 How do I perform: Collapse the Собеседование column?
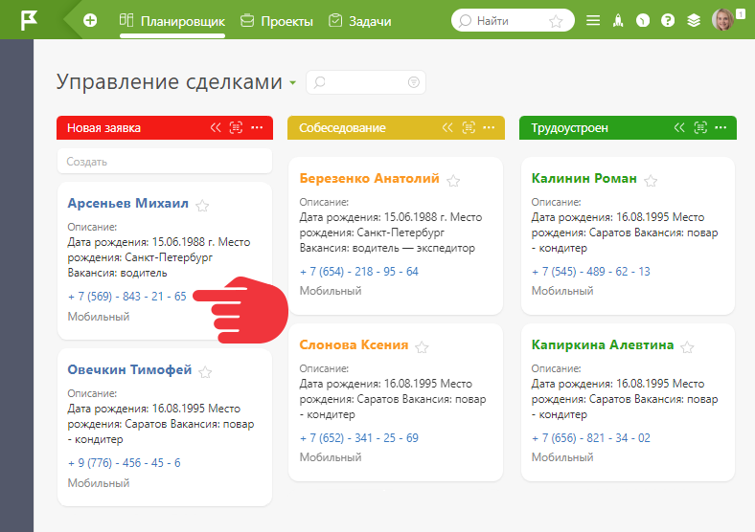[447, 127]
